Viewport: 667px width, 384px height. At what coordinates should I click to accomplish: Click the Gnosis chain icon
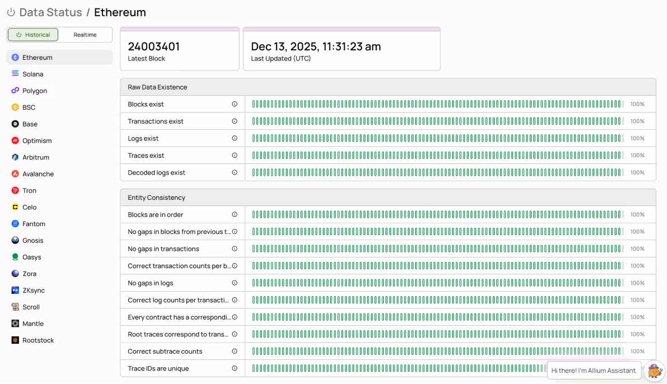tap(15, 240)
